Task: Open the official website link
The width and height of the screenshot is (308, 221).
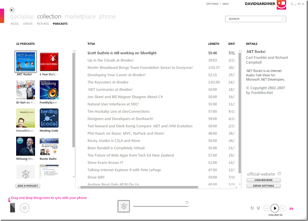Action: tap(261, 174)
